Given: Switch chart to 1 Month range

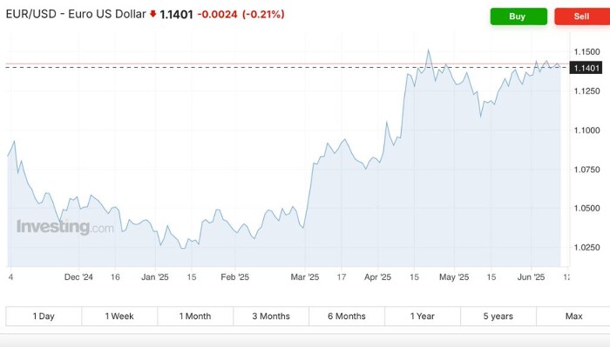Looking at the screenshot, I should point(195,317).
